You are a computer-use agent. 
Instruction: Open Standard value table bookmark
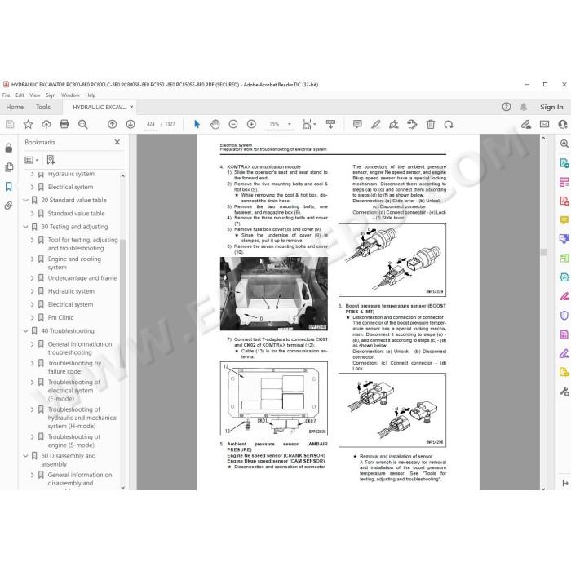[76, 214]
